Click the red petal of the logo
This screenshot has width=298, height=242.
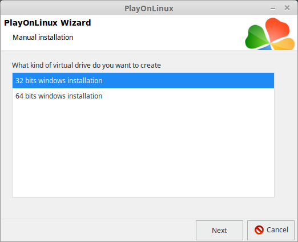[x=277, y=29]
